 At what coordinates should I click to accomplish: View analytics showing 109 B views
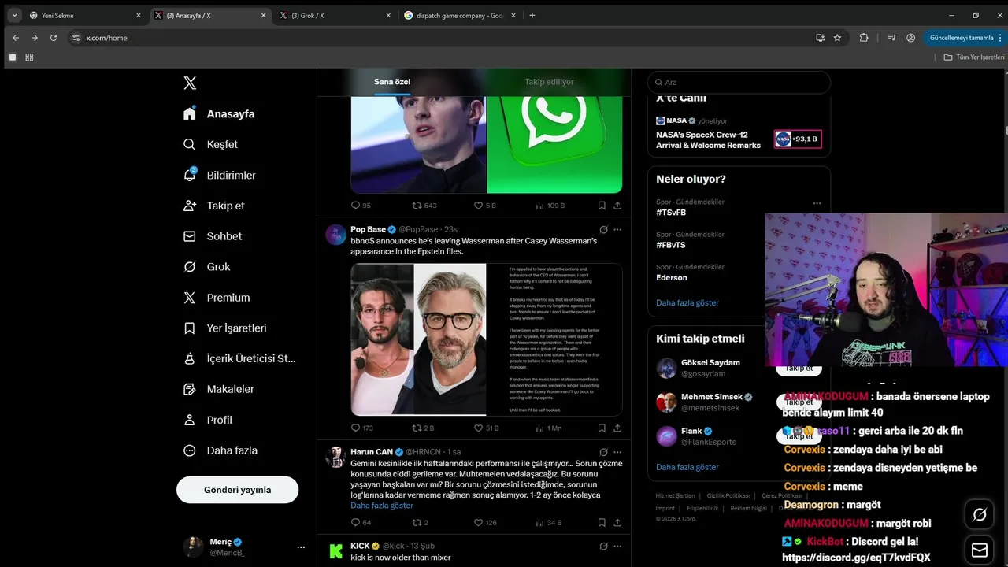[550, 206]
